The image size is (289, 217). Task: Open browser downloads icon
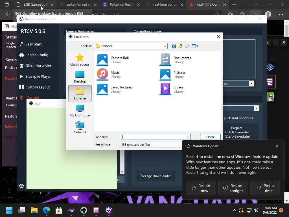click(255, 14)
